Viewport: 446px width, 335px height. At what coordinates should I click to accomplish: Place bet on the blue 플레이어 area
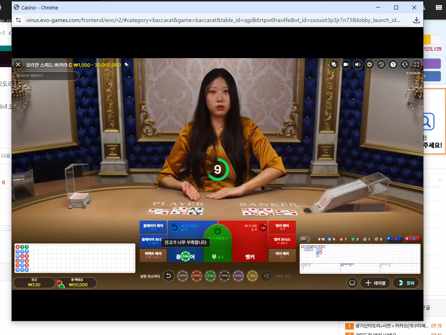pos(186,241)
